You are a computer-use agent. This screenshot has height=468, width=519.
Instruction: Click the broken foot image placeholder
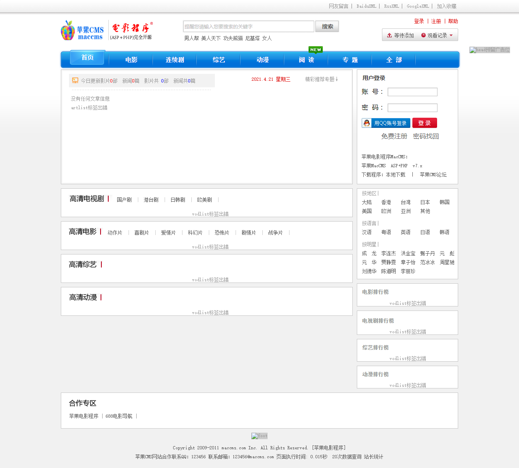259,436
